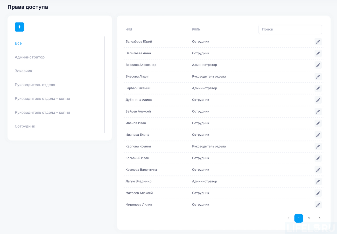The image size is (337, 234).
Task: Go to next page with right chevron
Action: (320, 218)
